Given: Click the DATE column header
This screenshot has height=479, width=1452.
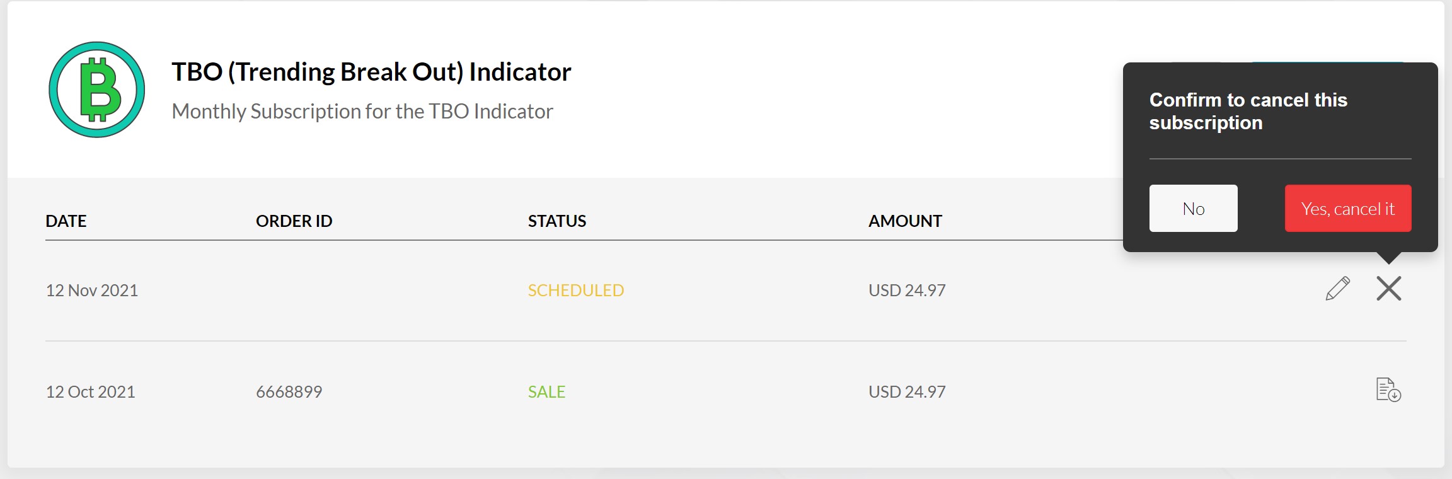Looking at the screenshot, I should pos(66,221).
